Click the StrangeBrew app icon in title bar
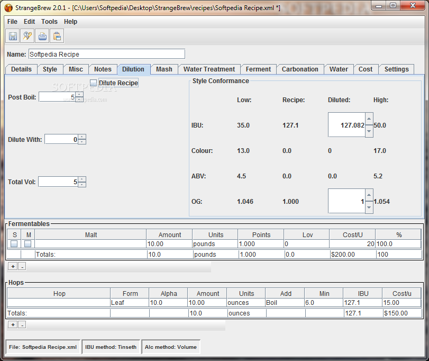This screenshot has width=429, height=361. [8, 7]
